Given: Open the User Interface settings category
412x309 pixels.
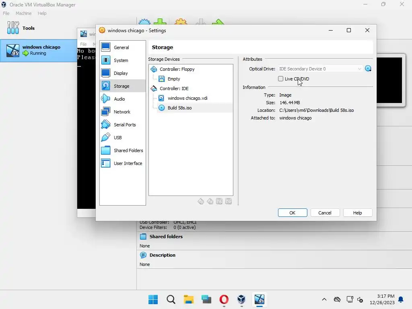Looking at the screenshot, I should pyautogui.click(x=122, y=163).
